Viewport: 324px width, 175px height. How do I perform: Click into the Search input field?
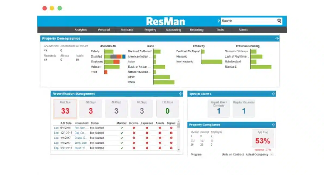248,21
